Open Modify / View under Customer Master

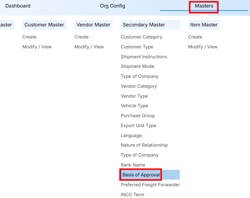pos(37,47)
